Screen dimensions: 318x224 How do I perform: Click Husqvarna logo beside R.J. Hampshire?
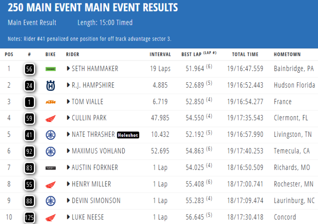coord(50,85)
